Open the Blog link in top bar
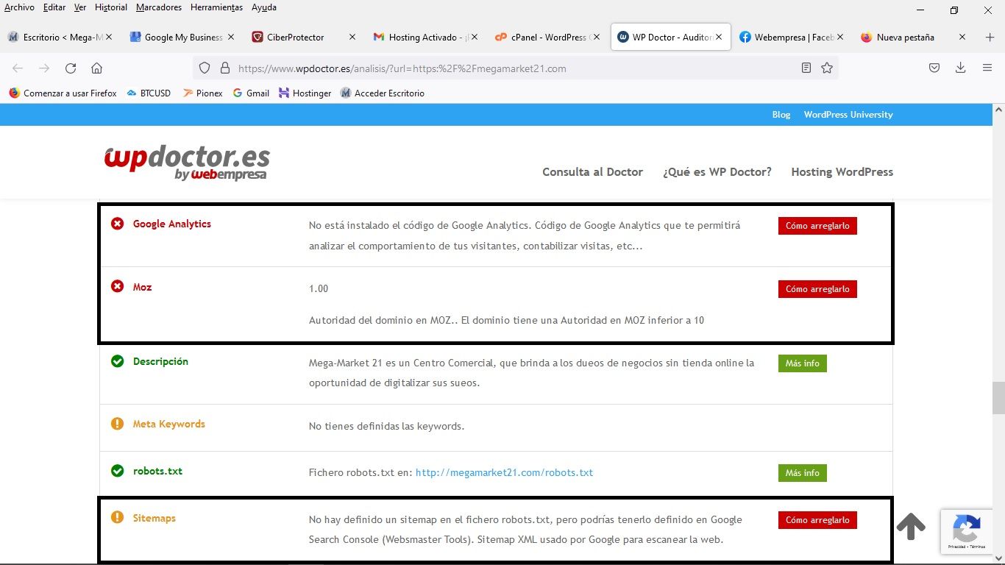Viewport: 1005px width, 565px height. point(781,115)
